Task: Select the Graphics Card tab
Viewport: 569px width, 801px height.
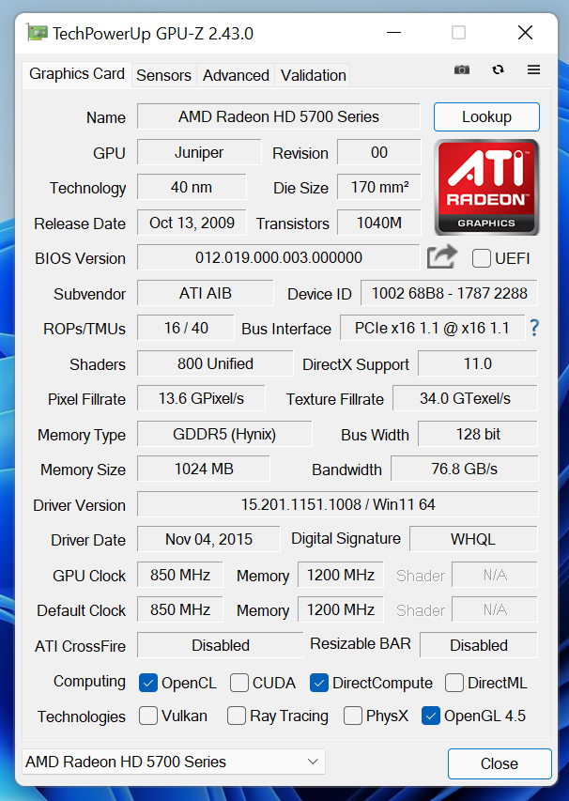Action: pos(77,74)
